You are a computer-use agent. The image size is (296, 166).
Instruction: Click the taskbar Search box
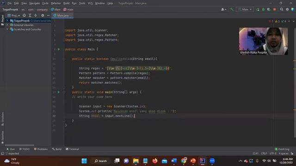coord(101,161)
